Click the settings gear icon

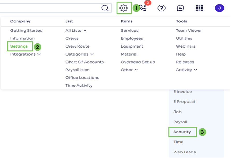124,8
